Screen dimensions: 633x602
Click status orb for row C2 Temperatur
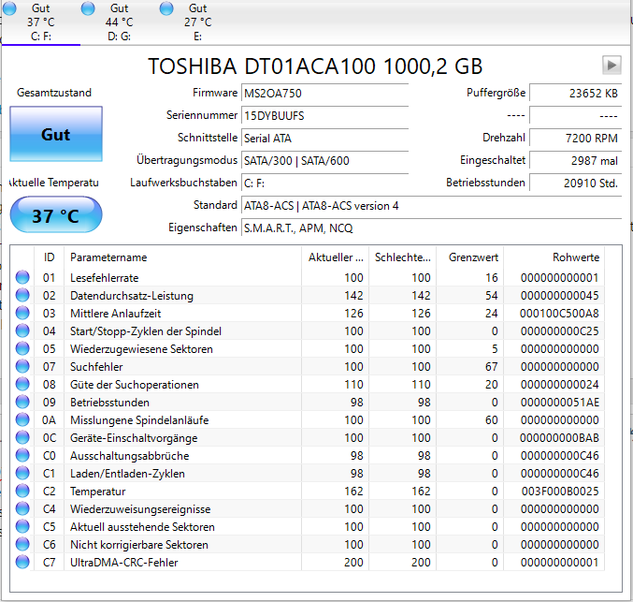click(x=22, y=491)
